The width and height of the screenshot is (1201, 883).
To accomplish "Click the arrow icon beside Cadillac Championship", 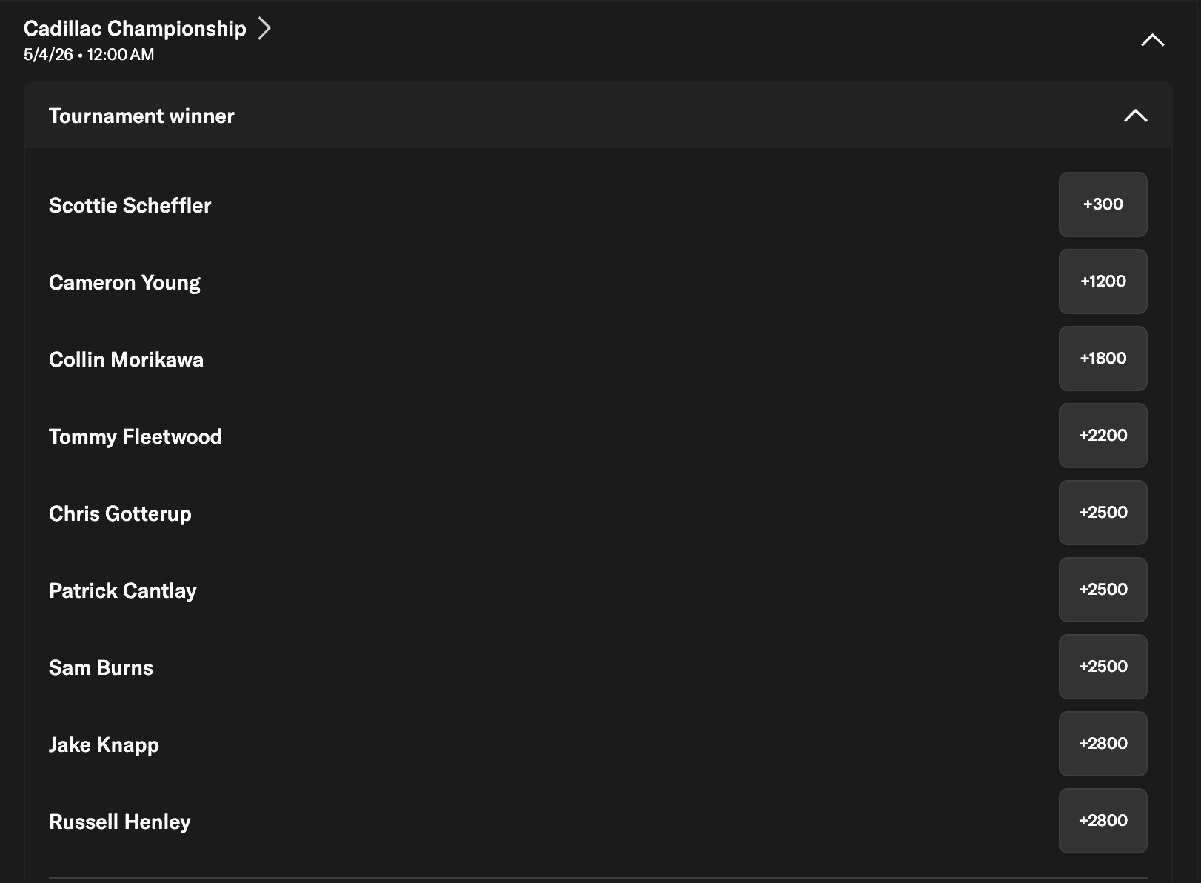I will pyautogui.click(x=264, y=28).
